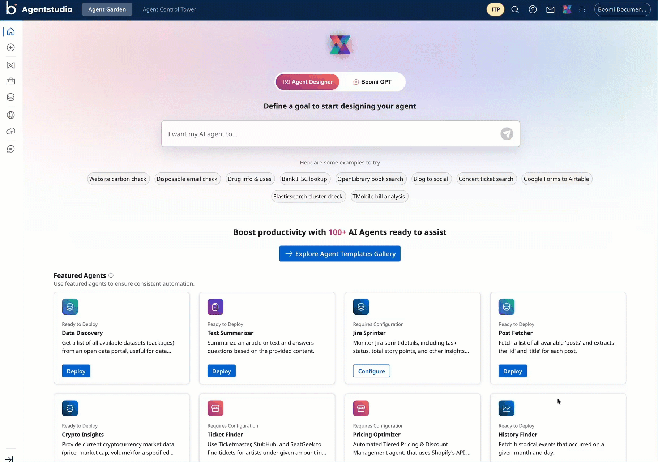Image resolution: width=658 pixels, height=462 pixels.
Task: Deploy the Data Discovery agent
Action: (x=76, y=371)
